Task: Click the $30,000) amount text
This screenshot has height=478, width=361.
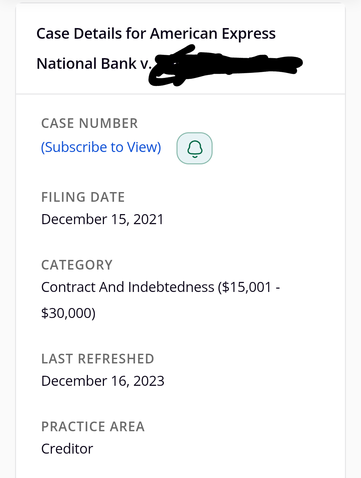Action: click(x=68, y=313)
